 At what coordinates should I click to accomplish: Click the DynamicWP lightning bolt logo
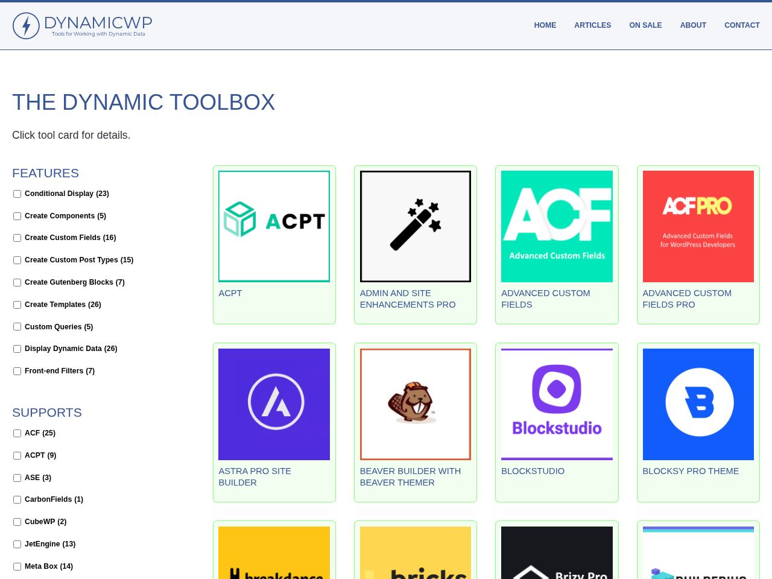pos(26,25)
